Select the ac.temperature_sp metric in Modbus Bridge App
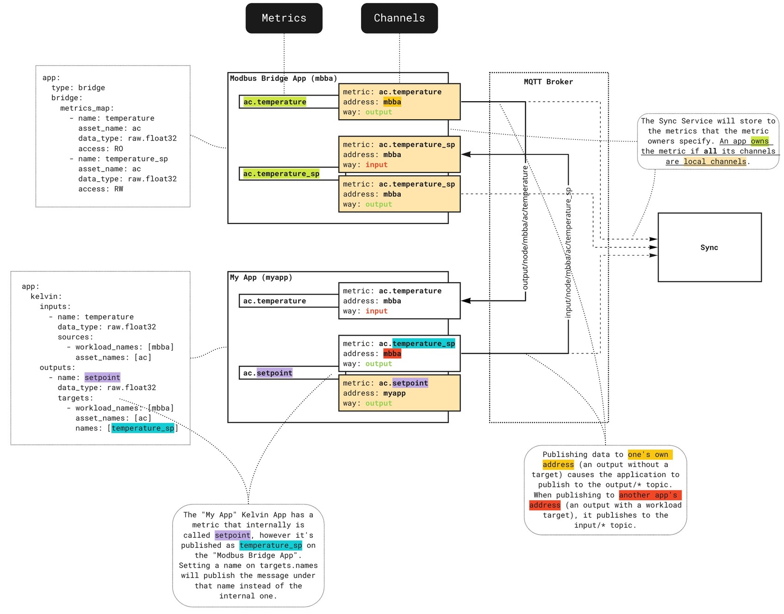The image size is (784, 614). [280, 173]
